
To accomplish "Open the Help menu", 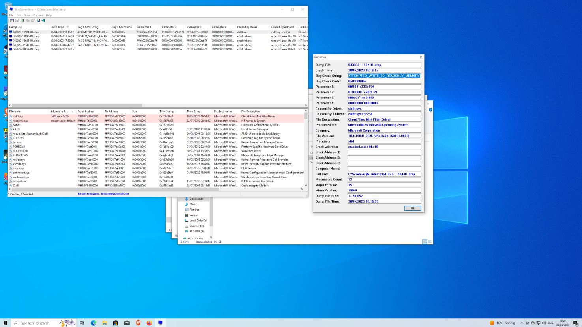I will click(x=49, y=15).
